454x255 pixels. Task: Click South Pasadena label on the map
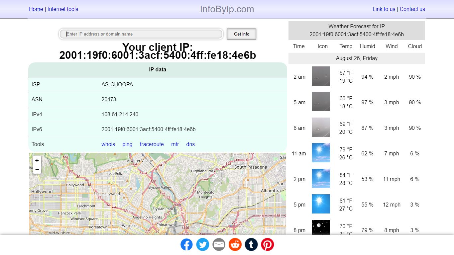click(x=251, y=167)
